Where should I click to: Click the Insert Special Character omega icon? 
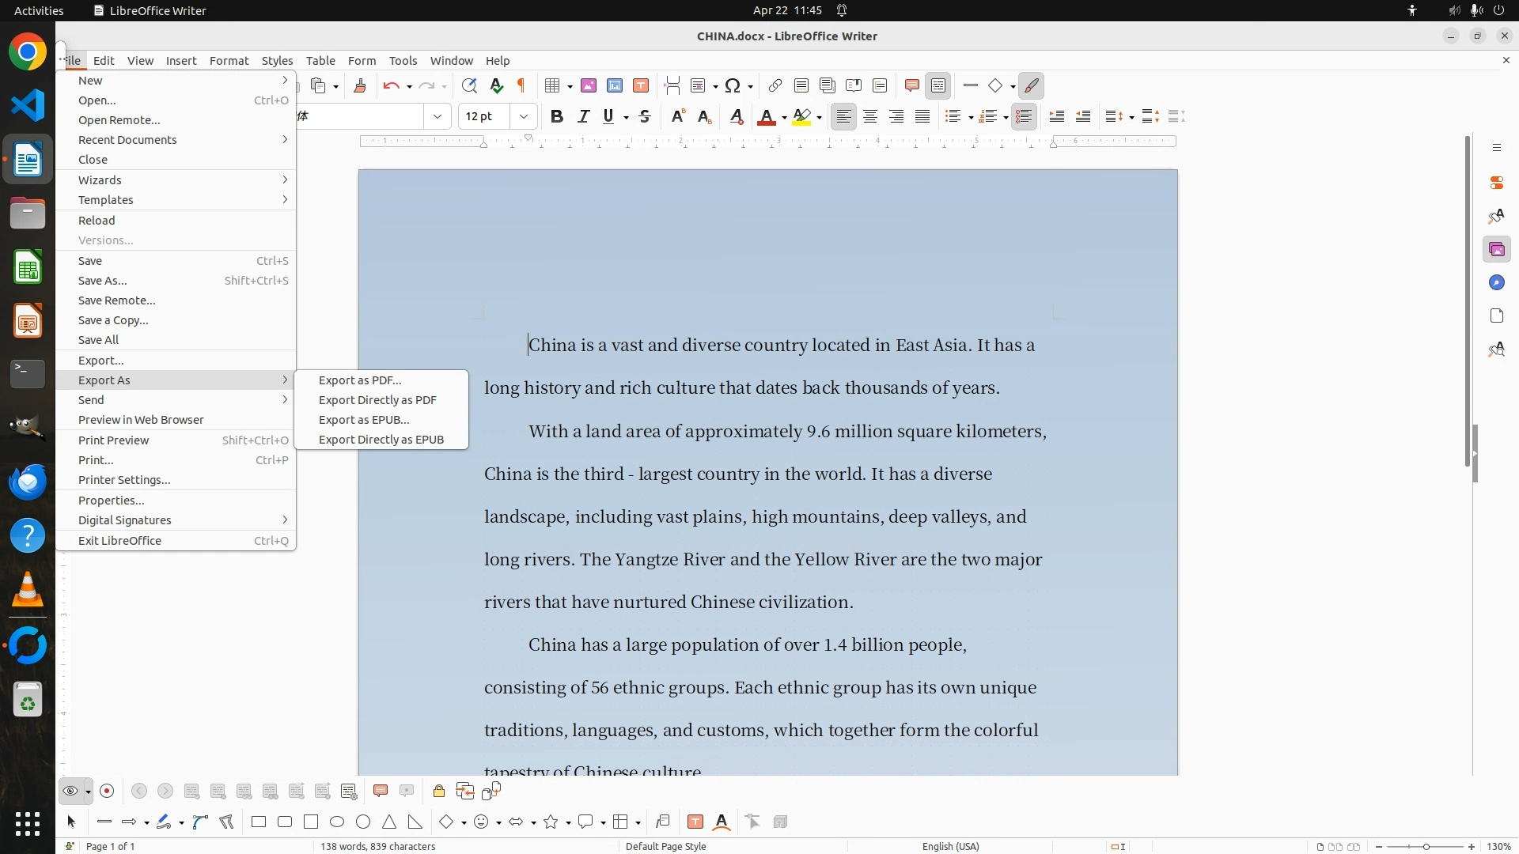tap(732, 86)
